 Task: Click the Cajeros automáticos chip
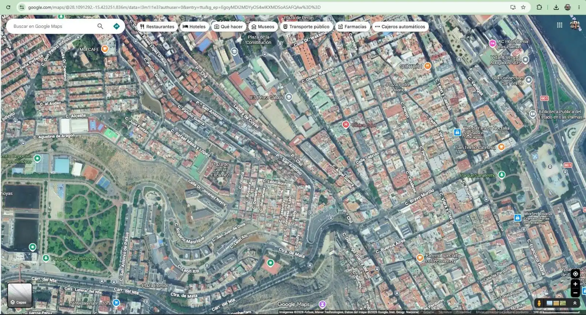pyautogui.click(x=400, y=26)
